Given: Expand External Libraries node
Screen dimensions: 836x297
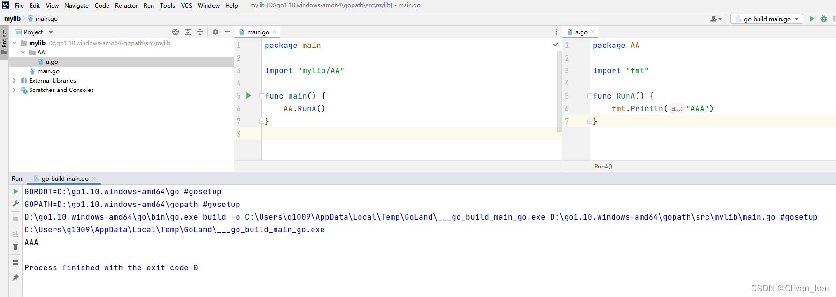Looking at the screenshot, I should click(14, 80).
